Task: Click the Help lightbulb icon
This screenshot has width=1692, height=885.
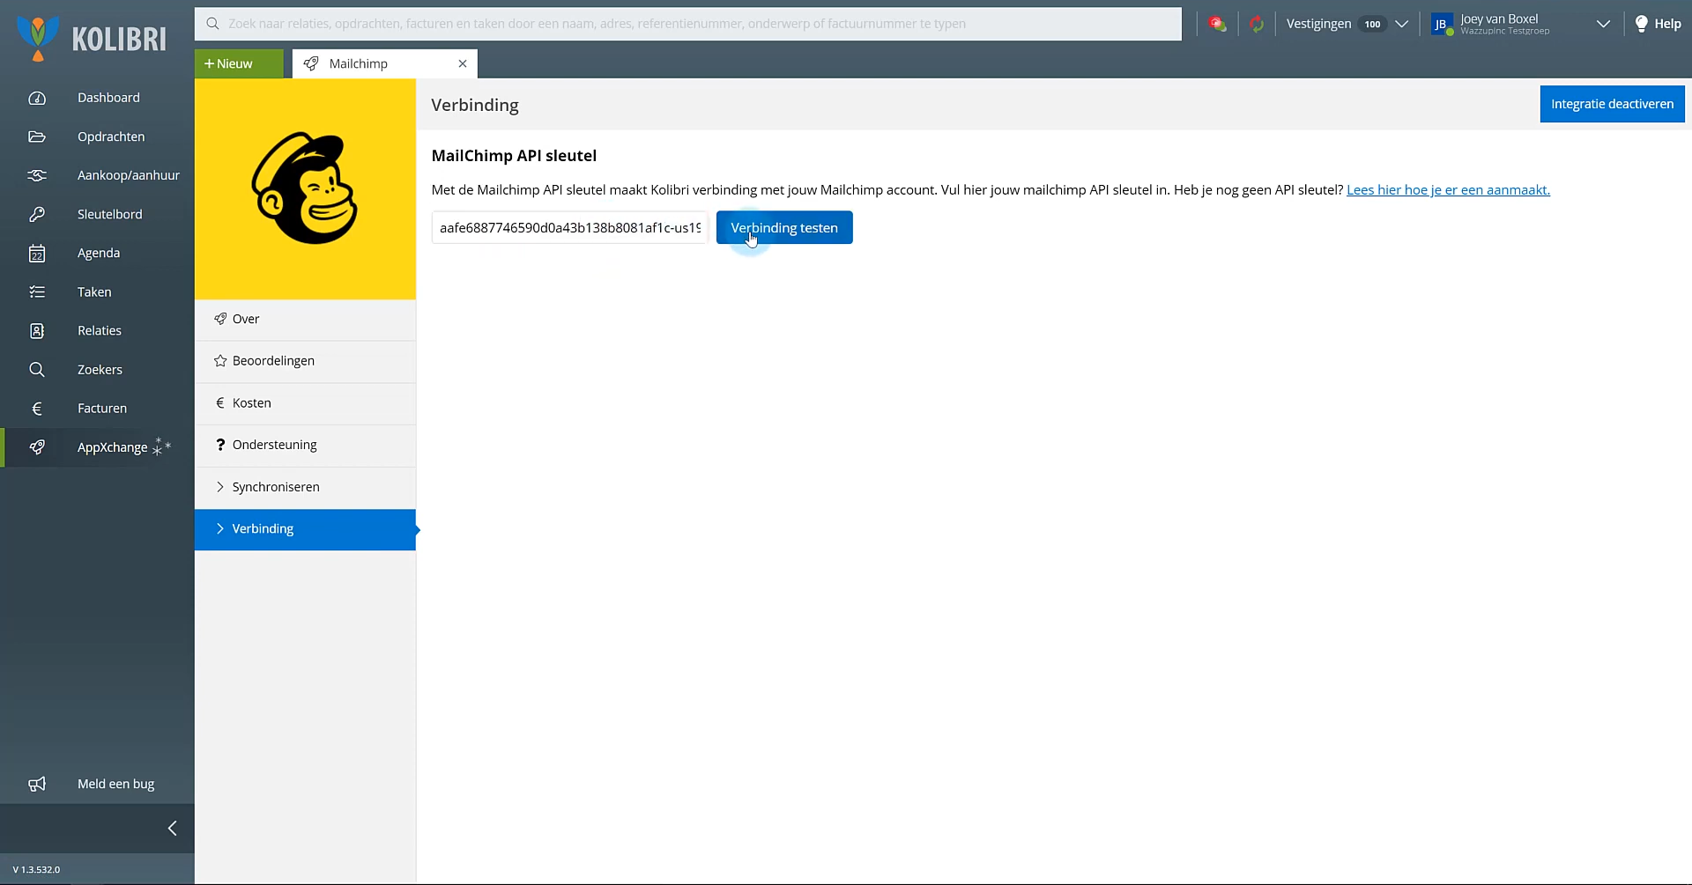Action: 1641,24
